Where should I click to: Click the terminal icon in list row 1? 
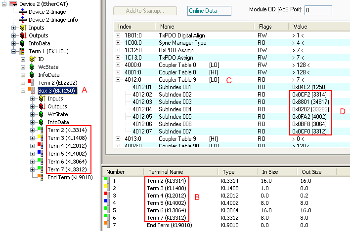pyautogui.click(x=107, y=180)
